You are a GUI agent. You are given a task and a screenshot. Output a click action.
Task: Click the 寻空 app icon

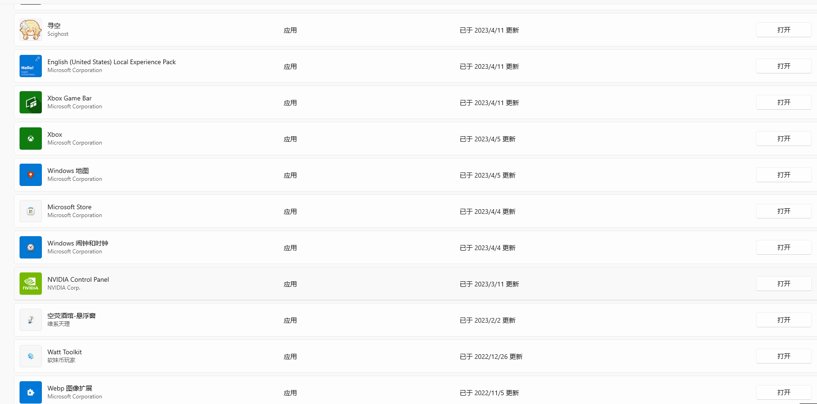click(30, 29)
